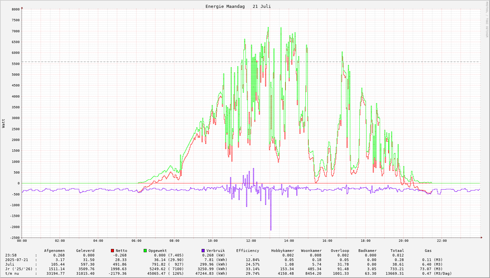This screenshot has width=490, height=278.
Task: Click the Geleverd column header
Action: (x=85, y=251)
